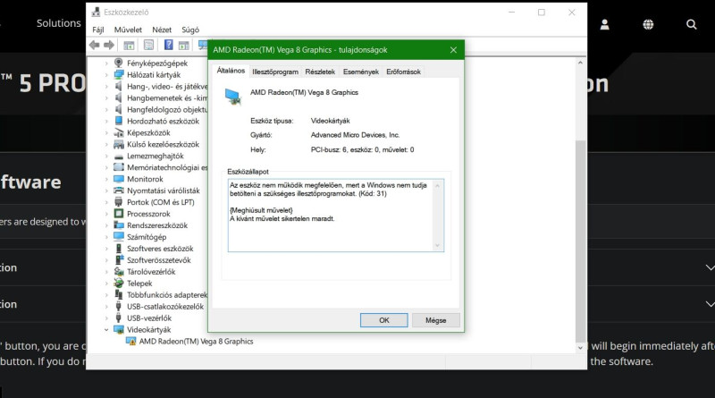Open the Nézet menu
Screen dimensions: 715x398
tap(162, 30)
